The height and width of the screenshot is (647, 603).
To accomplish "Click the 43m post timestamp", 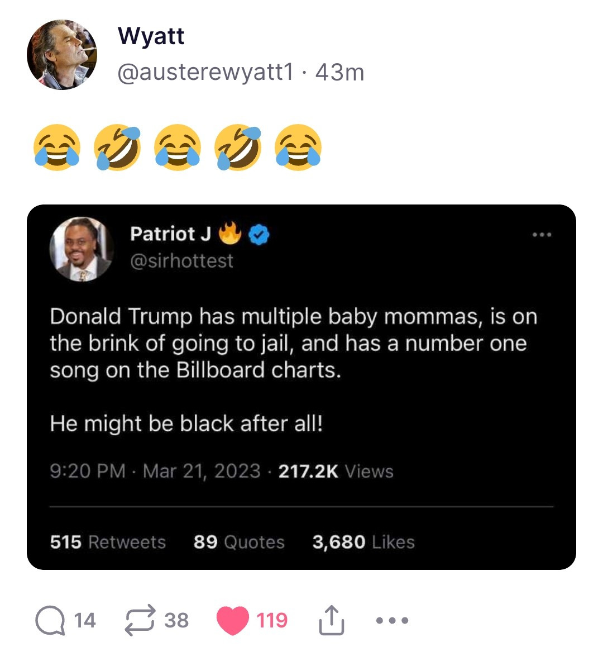I will (339, 72).
